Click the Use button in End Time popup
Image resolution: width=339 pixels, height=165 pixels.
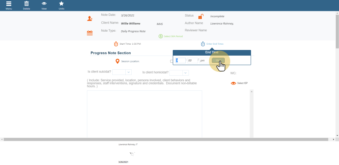[218, 61]
